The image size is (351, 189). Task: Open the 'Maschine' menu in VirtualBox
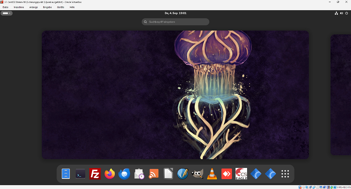[x=19, y=7]
